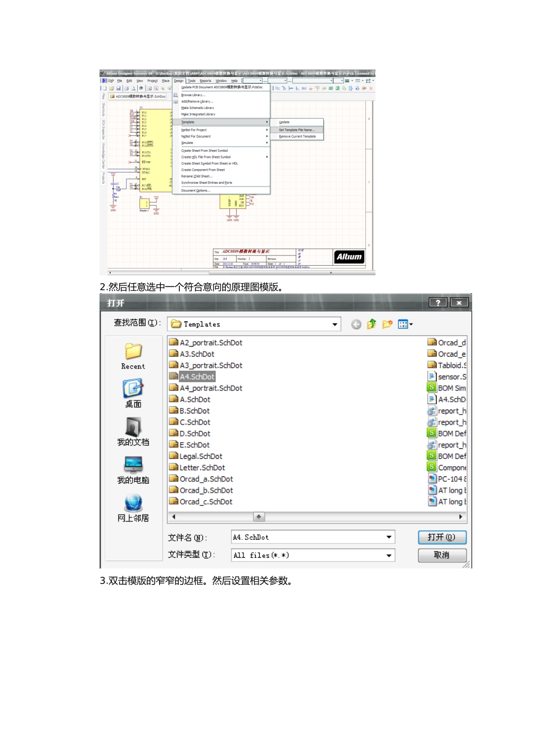Select the highlighted A4.SchDot file

click(x=192, y=376)
